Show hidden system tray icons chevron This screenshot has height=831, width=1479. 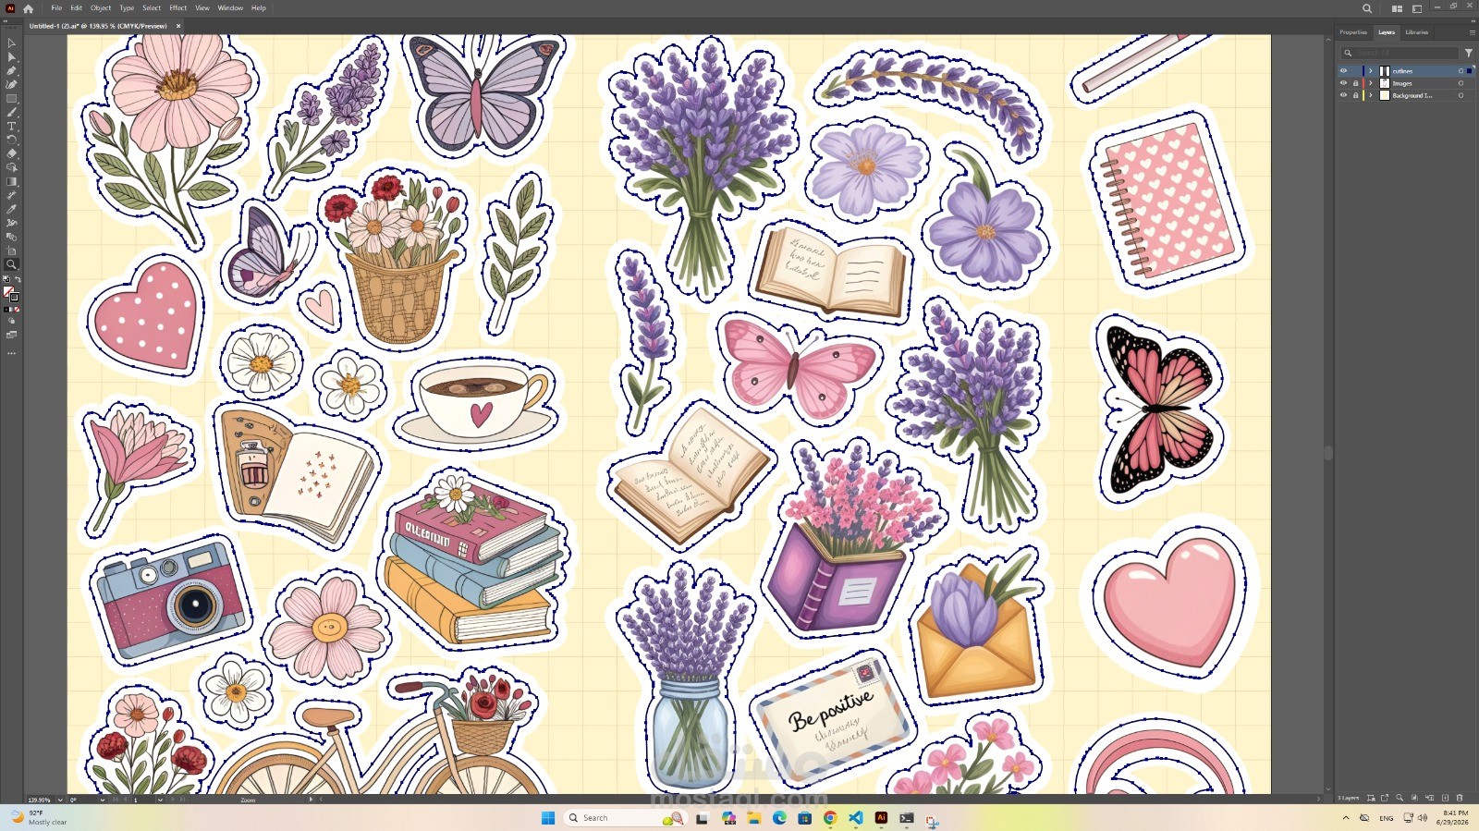1346,818
